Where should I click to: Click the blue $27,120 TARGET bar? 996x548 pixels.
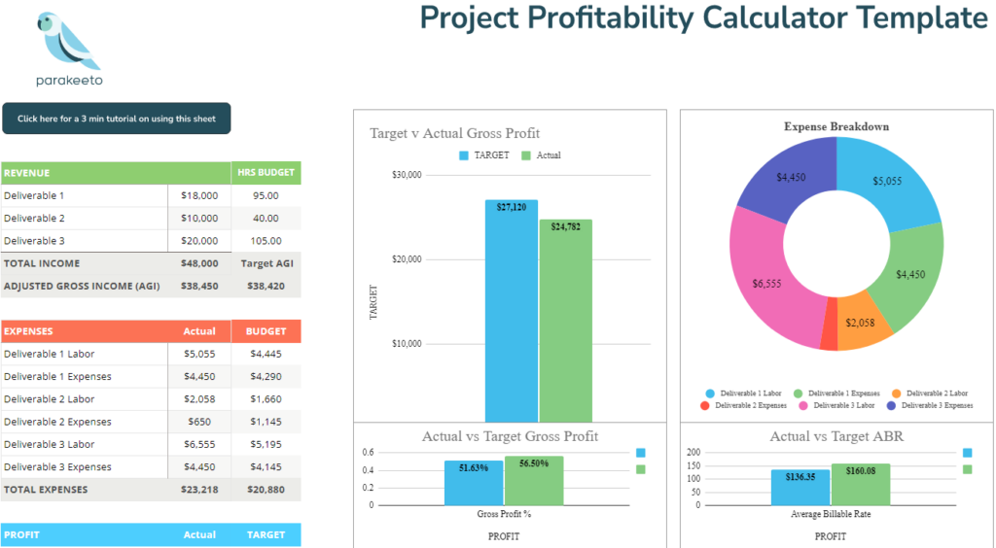(512, 311)
